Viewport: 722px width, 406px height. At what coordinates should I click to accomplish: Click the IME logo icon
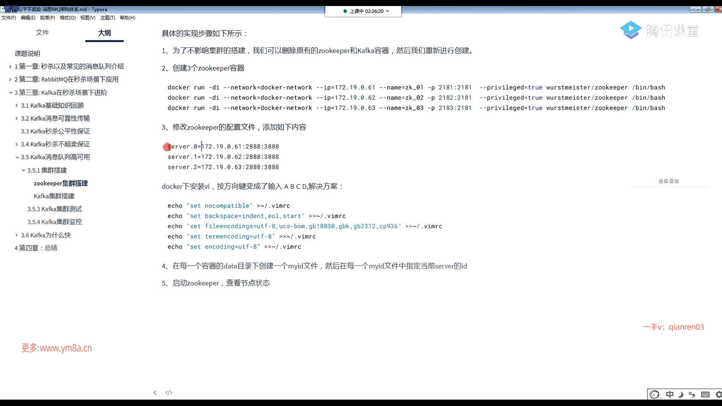[655, 394]
